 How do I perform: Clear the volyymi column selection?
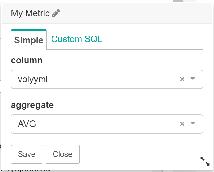182,79
